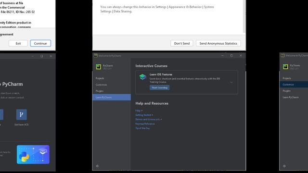This screenshot has width=308, height=173.
Task: Open the Demos and Screencasts link
Action: click(x=148, y=119)
